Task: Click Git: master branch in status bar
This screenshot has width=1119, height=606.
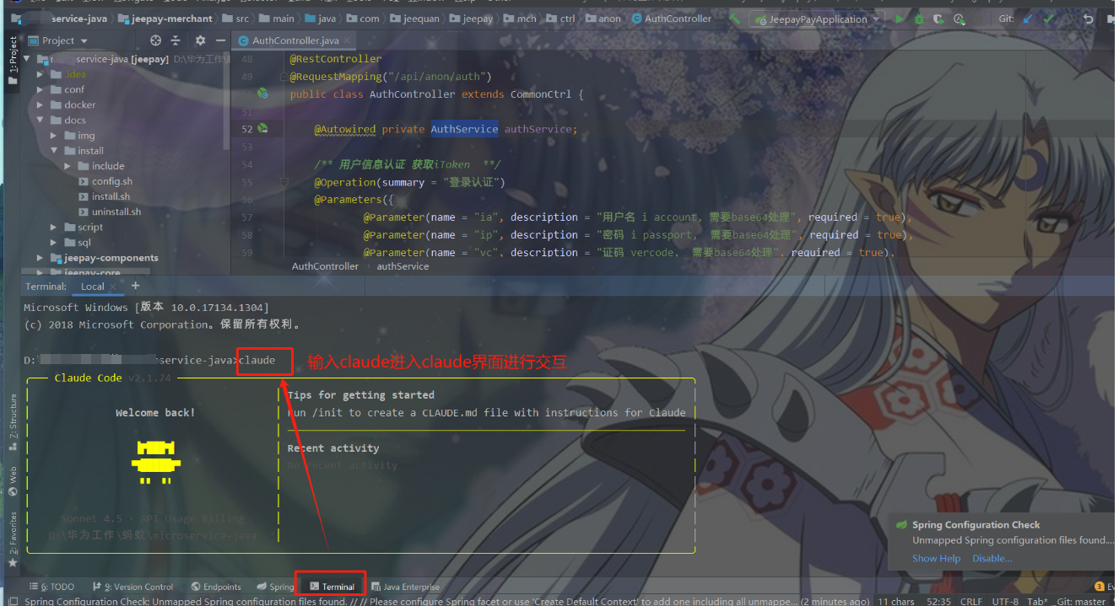Action: coord(1081,601)
